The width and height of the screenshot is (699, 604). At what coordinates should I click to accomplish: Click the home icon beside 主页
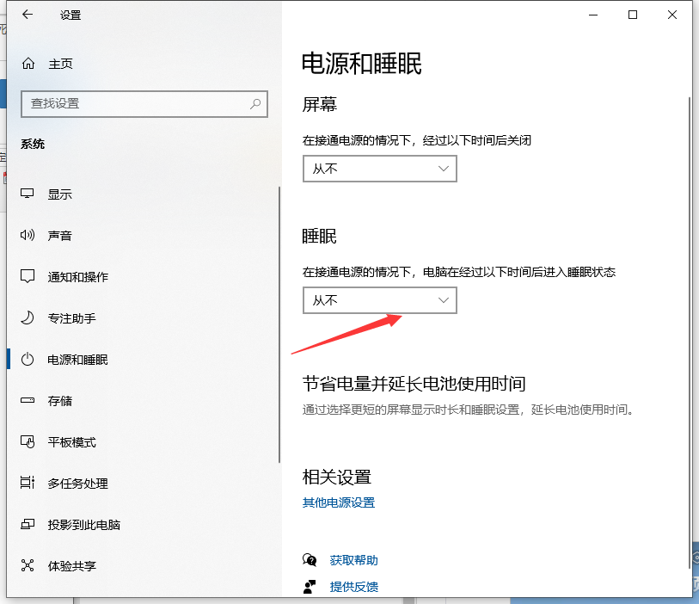point(28,64)
